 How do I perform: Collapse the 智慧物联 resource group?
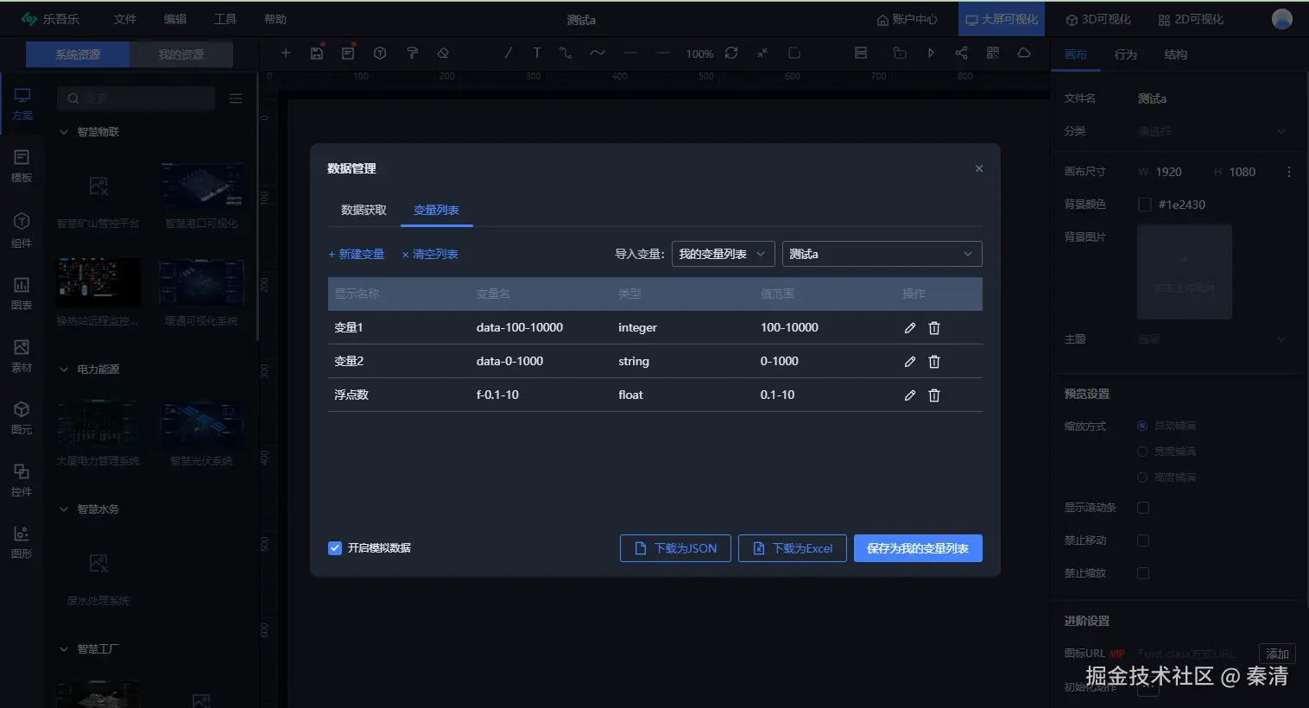(63, 132)
